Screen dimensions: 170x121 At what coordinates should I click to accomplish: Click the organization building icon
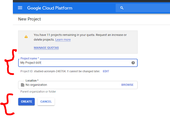pos(23,85)
